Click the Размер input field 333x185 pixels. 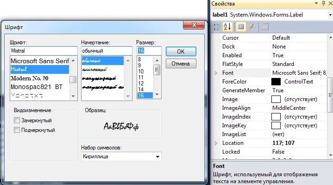[149, 51]
